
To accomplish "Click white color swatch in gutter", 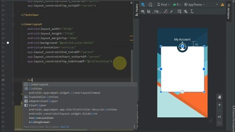I will click(8, 43).
